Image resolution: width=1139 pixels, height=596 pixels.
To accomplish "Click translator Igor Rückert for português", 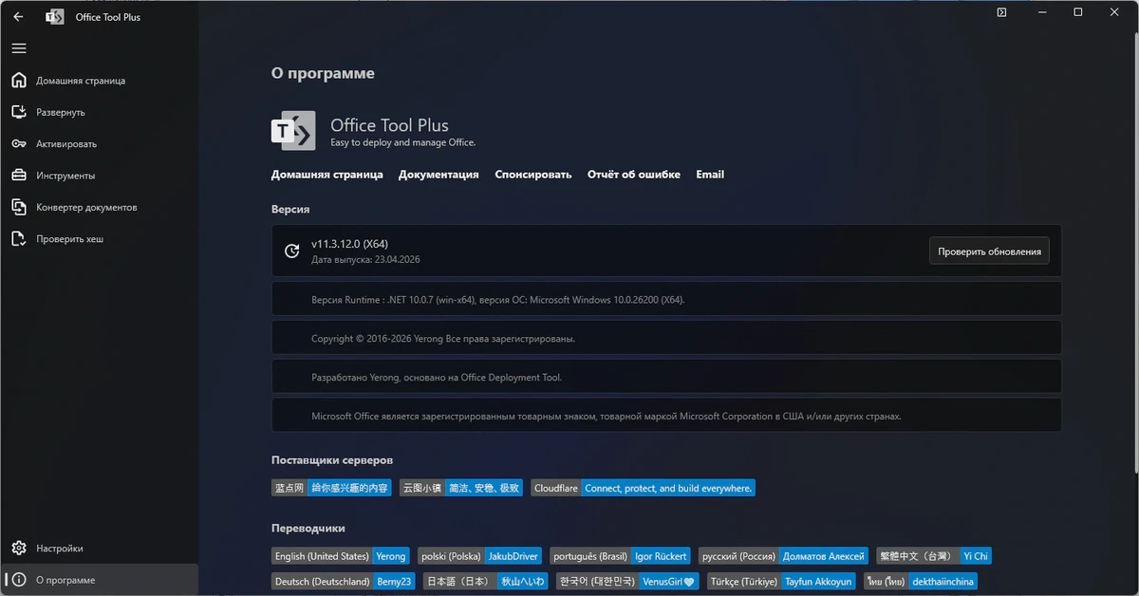I will click(661, 556).
